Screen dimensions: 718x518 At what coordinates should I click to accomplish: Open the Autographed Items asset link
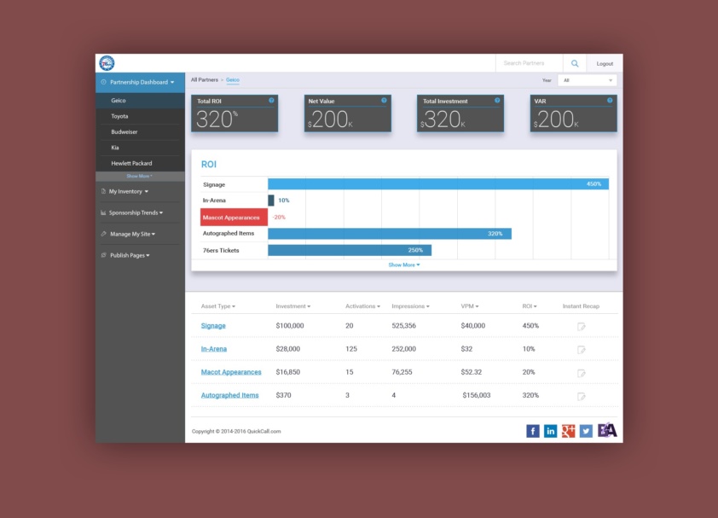coord(229,395)
